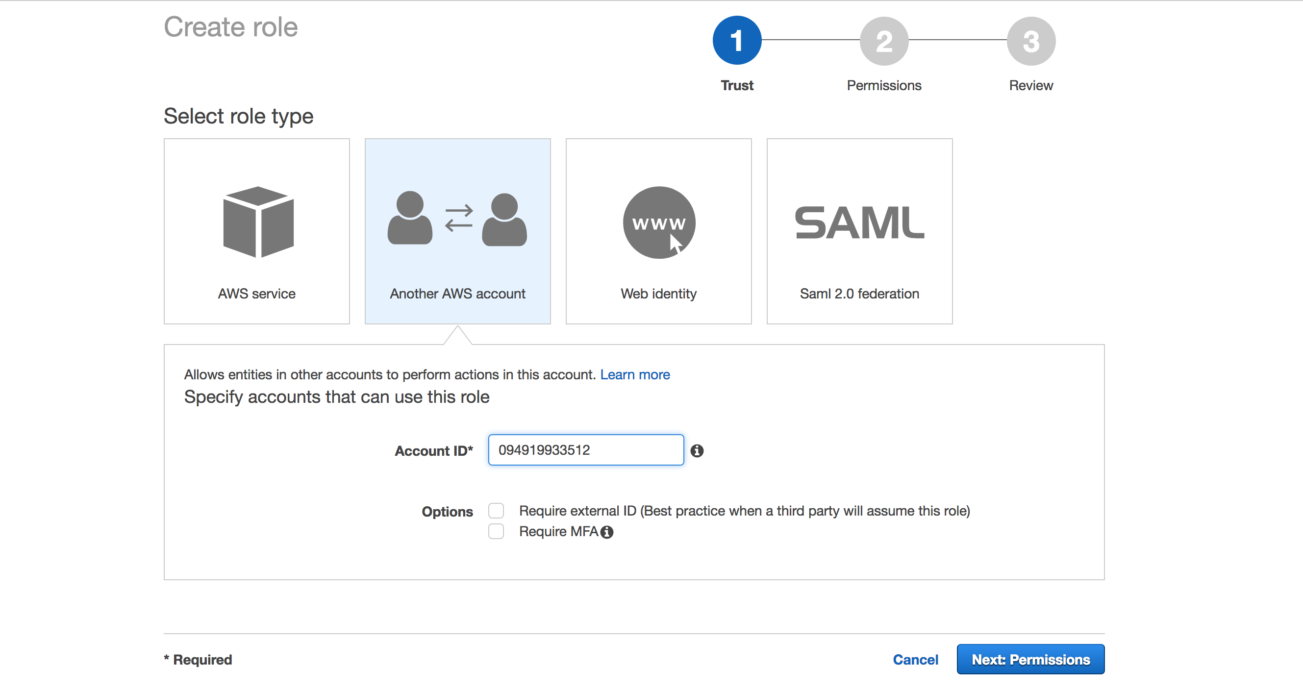Image resolution: width=1303 pixels, height=692 pixels.
Task: Click the step 2 Permissions circle
Action: [x=884, y=41]
